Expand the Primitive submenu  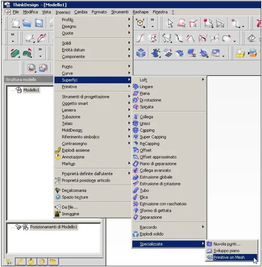(93, 87)
